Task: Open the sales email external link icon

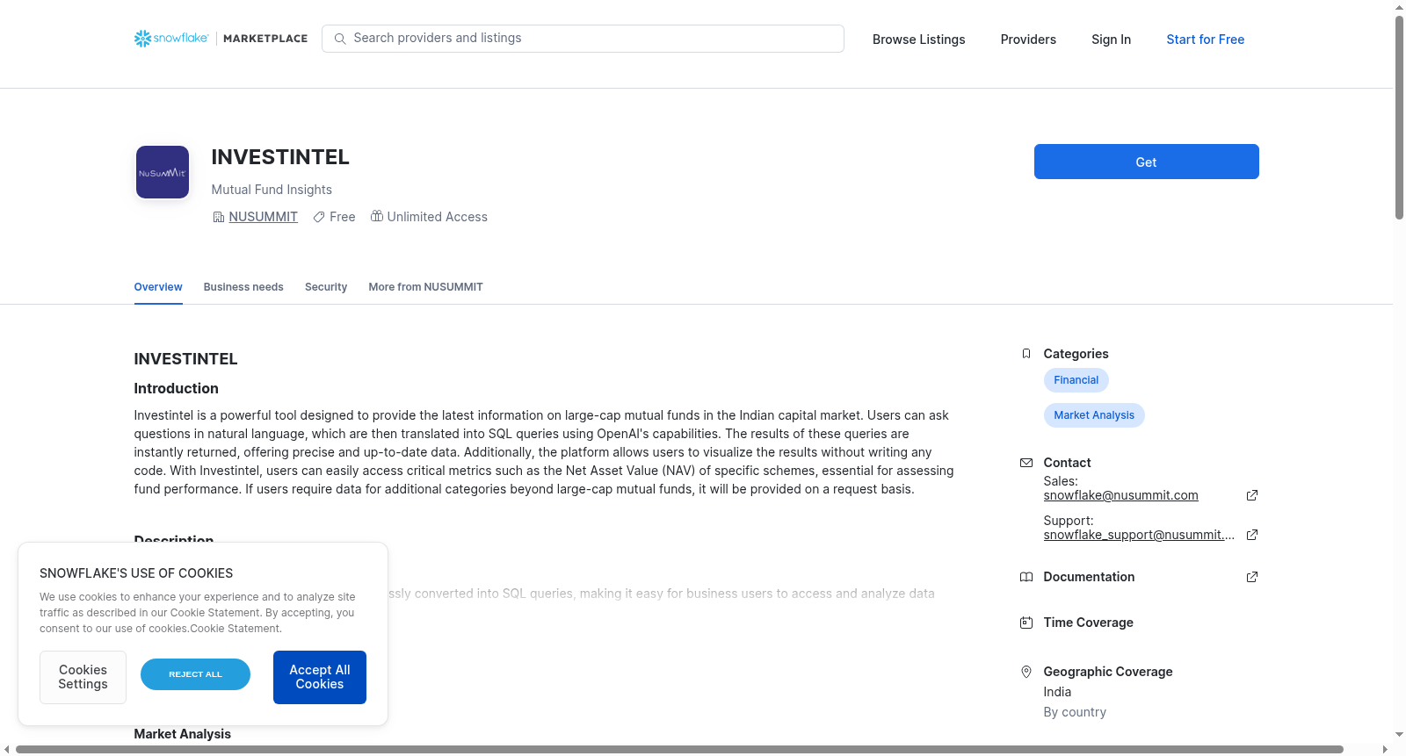Action: coord(1252,495)
